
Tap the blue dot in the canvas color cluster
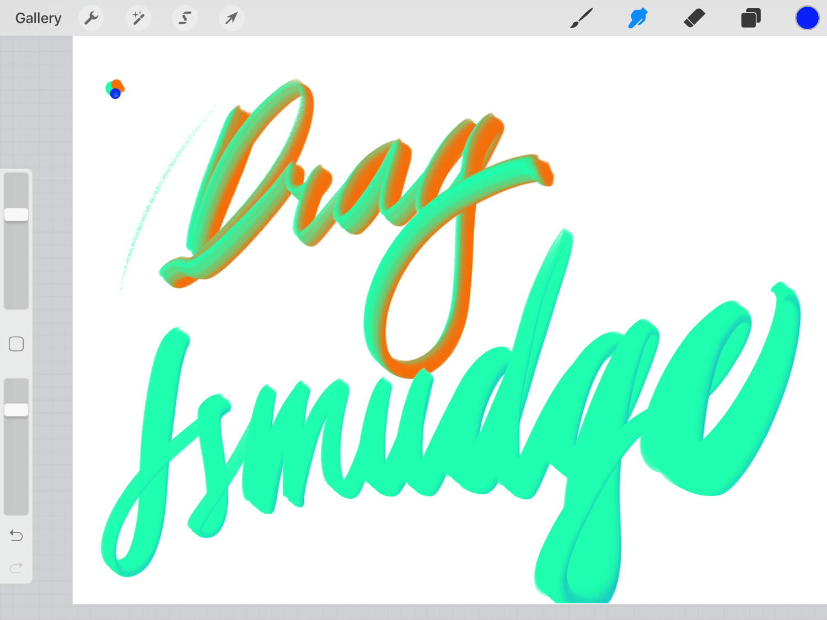[115, 94]
